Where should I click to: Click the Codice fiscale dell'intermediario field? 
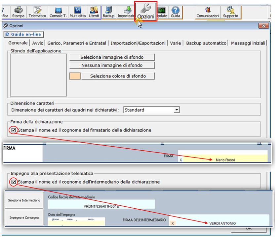(x=101, y=204)
